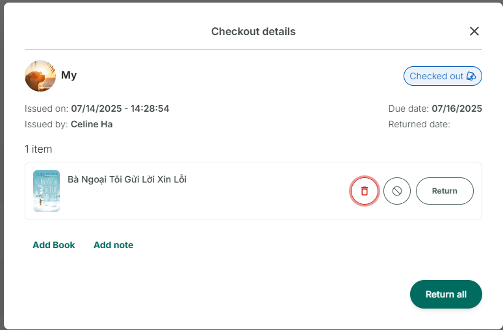Click the Add note link

pos(113,245)
